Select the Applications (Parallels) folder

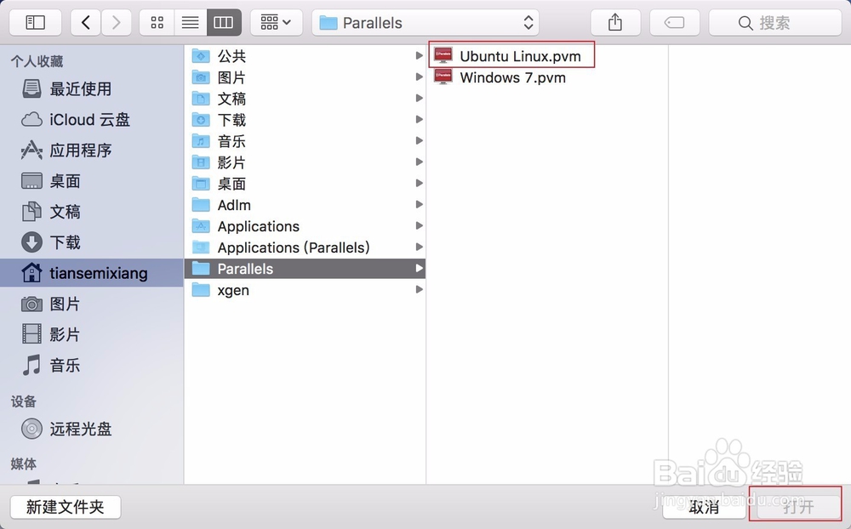[x=305, y=247]
